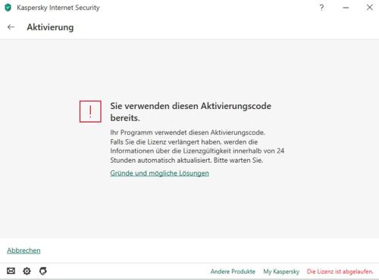
Task: Click the Abbrechen link
Action: pos(23,250)
